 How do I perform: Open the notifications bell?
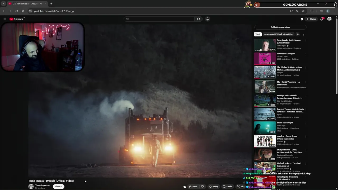322,19
